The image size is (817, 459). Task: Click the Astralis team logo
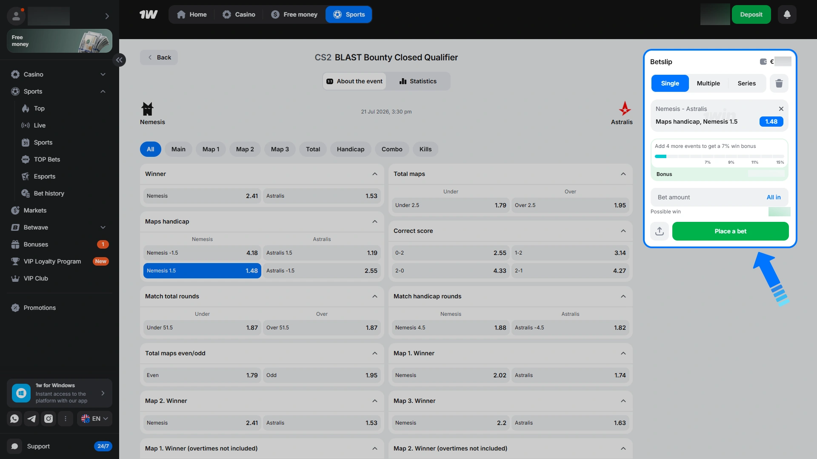[625, 109]
